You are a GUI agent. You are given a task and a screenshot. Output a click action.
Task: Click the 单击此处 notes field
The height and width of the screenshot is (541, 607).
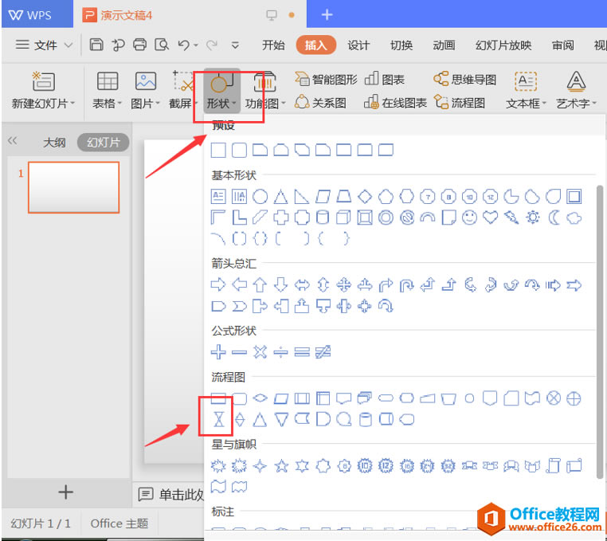click(x=171, y=495)
